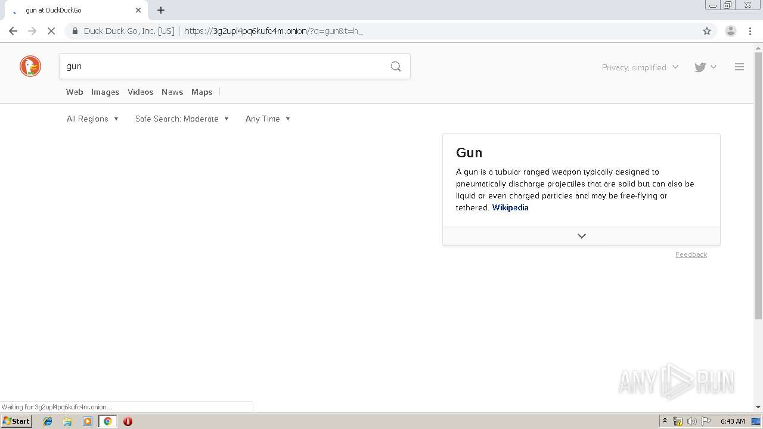This screenshot has height=429, width=763.
Task: Expand the Gun info box chevron
Action: pyautogui.click(x=581, y=236)
